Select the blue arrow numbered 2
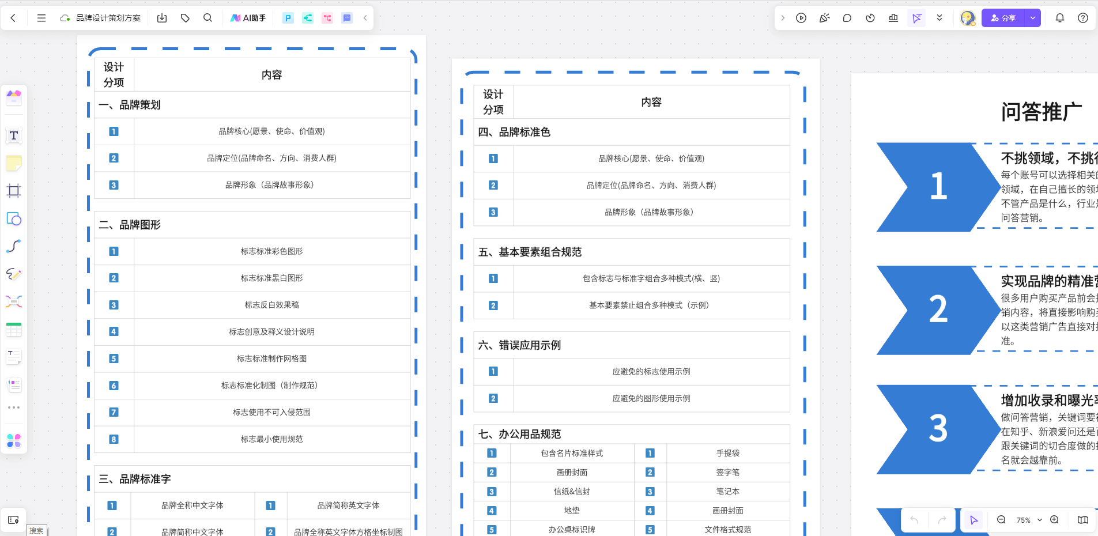This screenshot has width=1098, height=536. (x=938, y=310)
